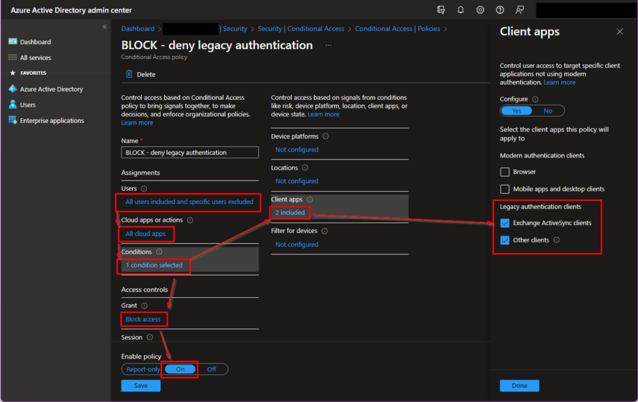Click the Dashboard icon in sidebar
Viewport: 638px width, 402px height.
tap(12, 42)
